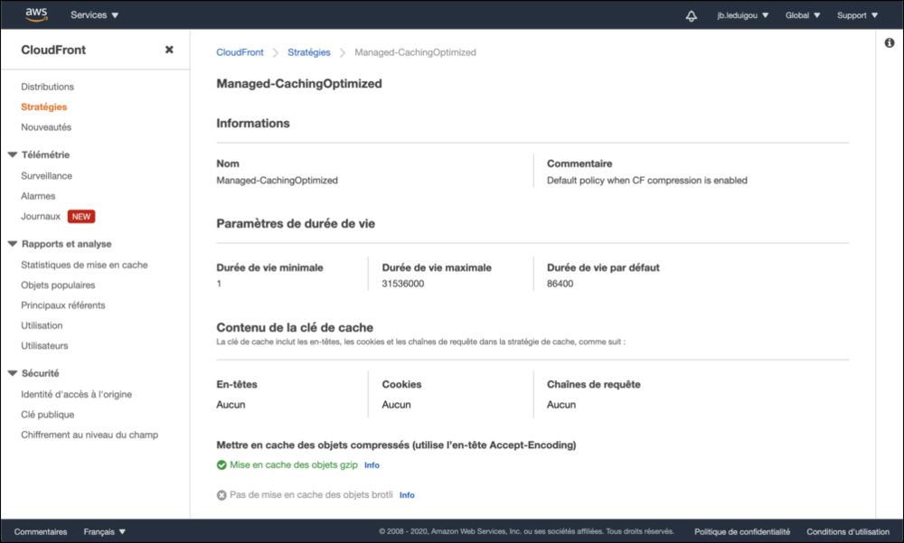904x543 pixels.
Task: Click the Paramètres de durée de vie heading
Action: pyautogui.click(x=296, y=224)
